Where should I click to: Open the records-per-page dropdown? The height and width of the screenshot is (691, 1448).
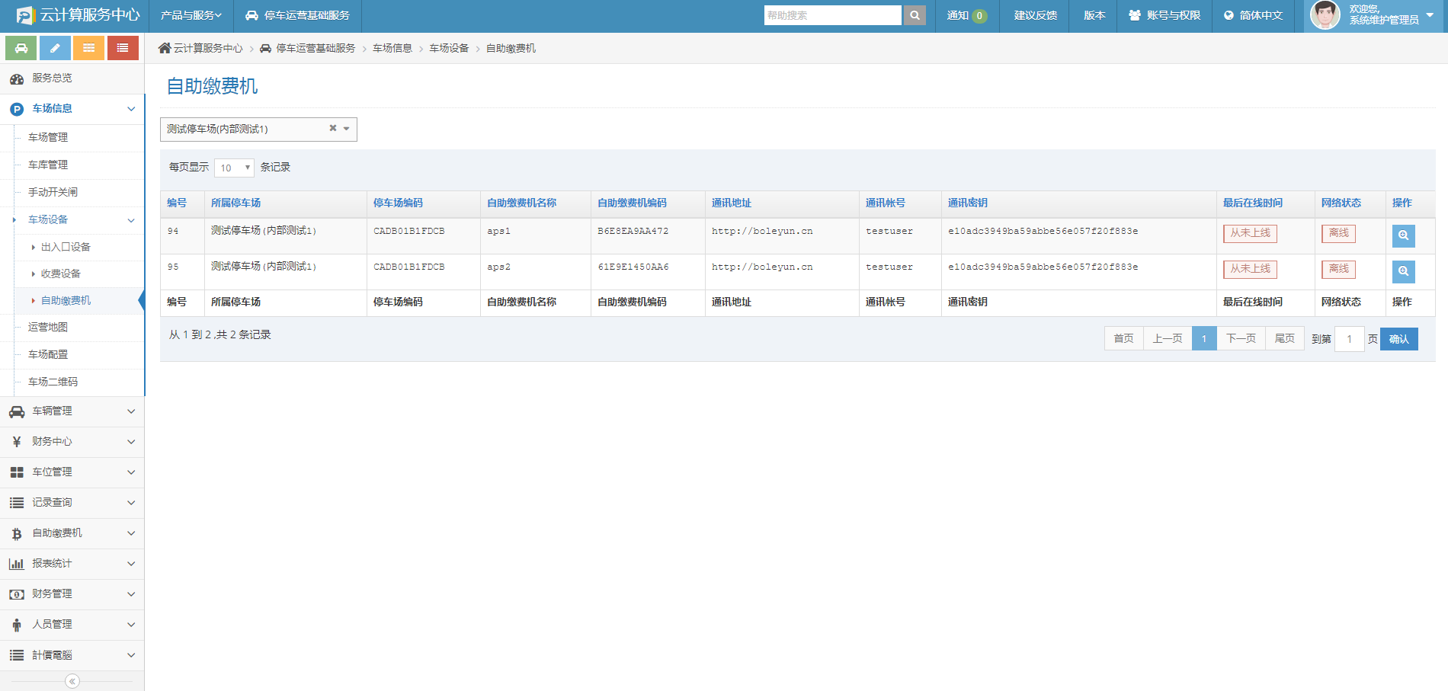coord(234,168)
